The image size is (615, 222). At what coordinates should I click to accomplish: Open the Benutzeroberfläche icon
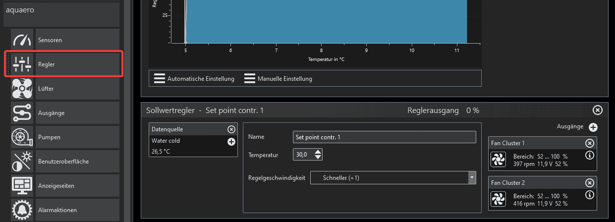point(22,162)
